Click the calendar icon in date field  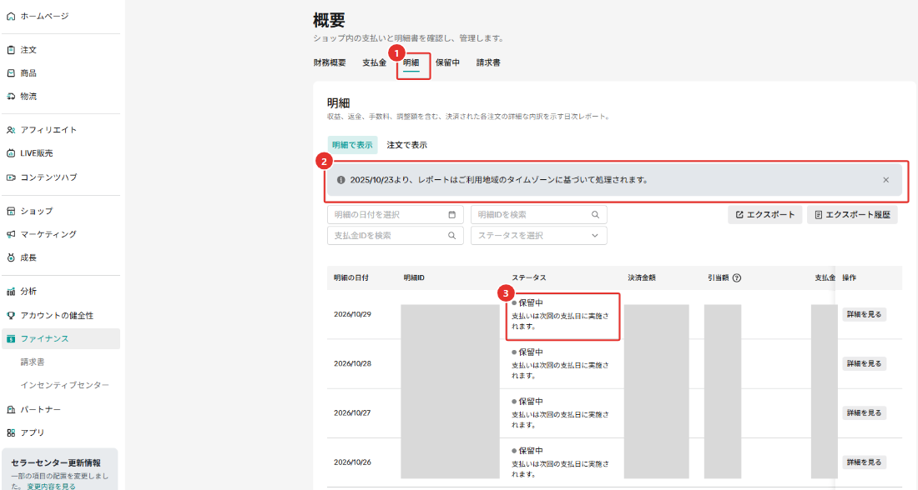(452, 215)
